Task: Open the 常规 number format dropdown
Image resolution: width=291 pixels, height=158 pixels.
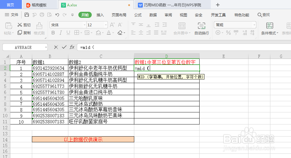Action: (254, 25)
